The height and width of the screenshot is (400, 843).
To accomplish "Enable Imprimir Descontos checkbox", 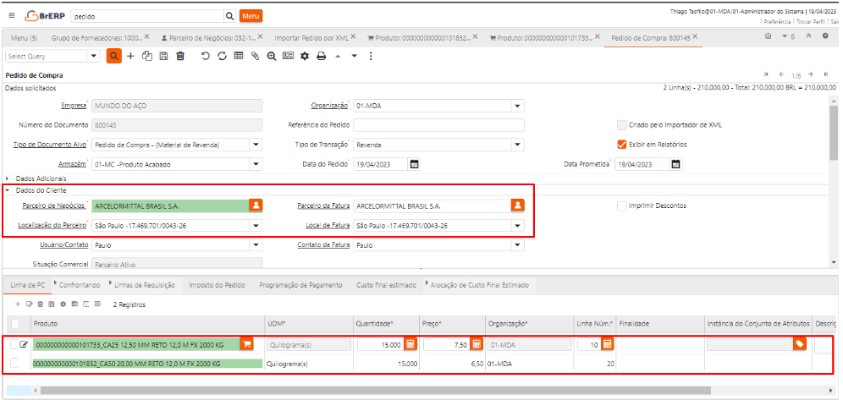I will click(622, 205).
